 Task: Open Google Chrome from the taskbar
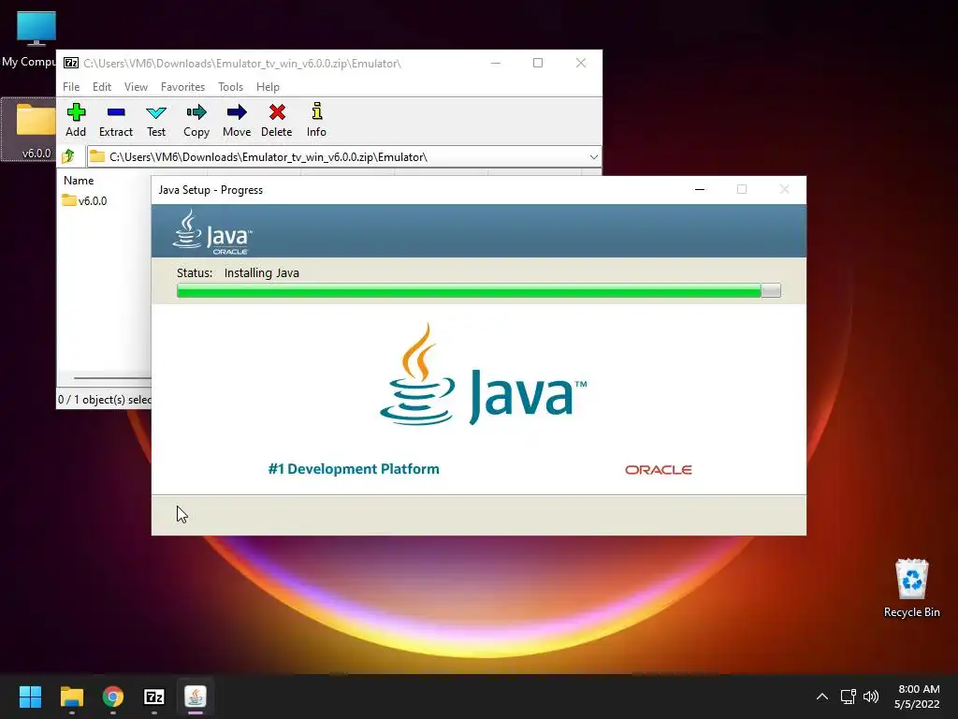(x=113, y=697)
